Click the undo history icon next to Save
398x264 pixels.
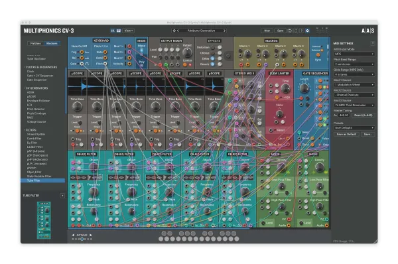(290, 31)
